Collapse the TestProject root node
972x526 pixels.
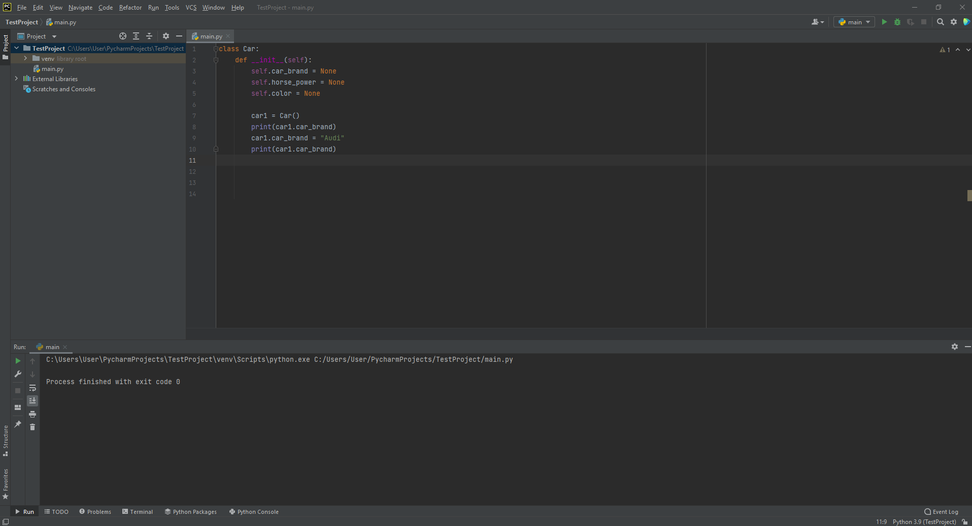click(17, 48)
